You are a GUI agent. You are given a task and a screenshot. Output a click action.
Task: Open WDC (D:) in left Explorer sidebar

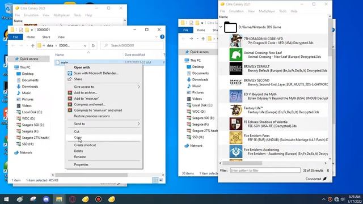[28, 118]
